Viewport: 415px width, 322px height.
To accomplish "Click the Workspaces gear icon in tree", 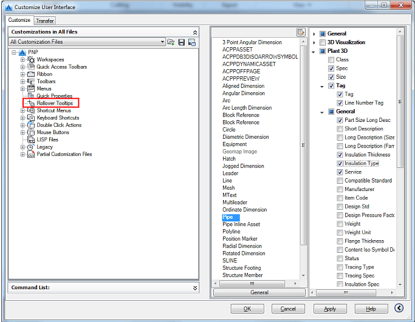I will pos(31,59).
